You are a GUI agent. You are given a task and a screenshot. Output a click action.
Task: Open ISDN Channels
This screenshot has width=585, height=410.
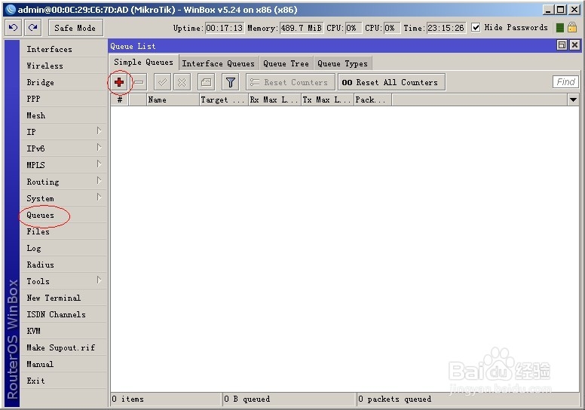tap(63, 314)
